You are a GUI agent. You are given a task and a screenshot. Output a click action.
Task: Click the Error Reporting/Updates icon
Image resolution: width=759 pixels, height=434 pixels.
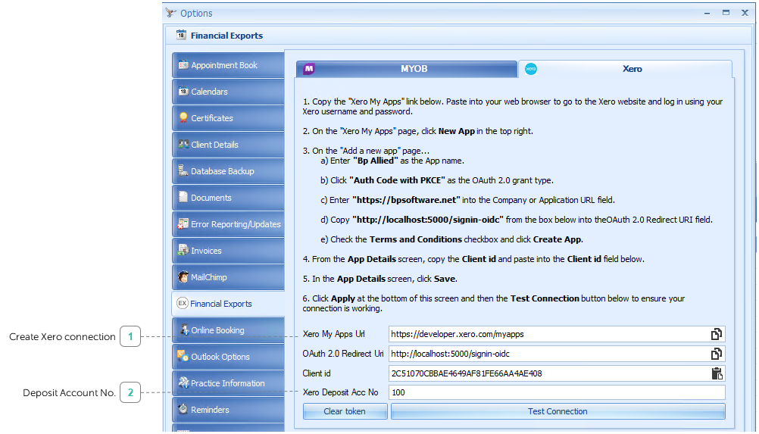(183, 223)
